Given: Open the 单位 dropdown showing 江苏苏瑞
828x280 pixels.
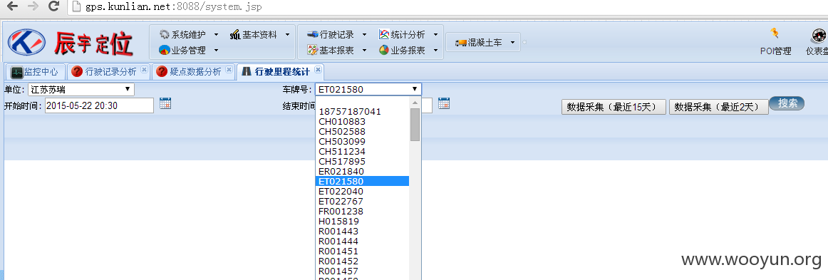Looking at the screenshot, I should click(x=81, y=89).
